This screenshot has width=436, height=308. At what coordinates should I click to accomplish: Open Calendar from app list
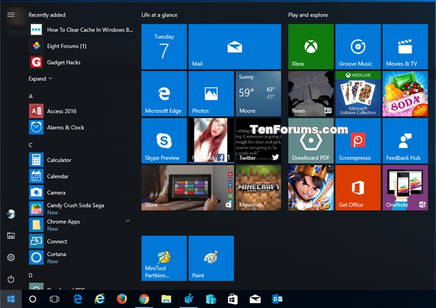pyautogui.click(x=81, y=176)
